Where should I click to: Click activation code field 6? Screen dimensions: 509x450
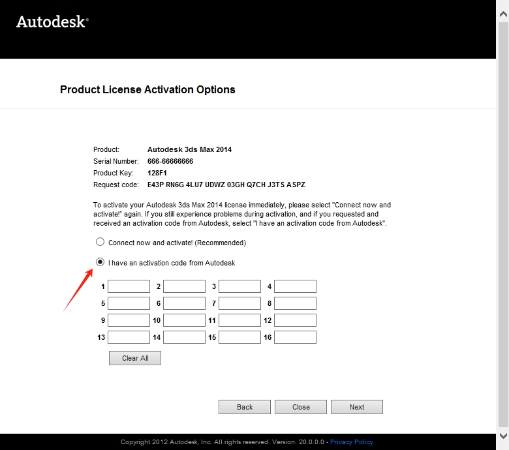click(184, 303)
